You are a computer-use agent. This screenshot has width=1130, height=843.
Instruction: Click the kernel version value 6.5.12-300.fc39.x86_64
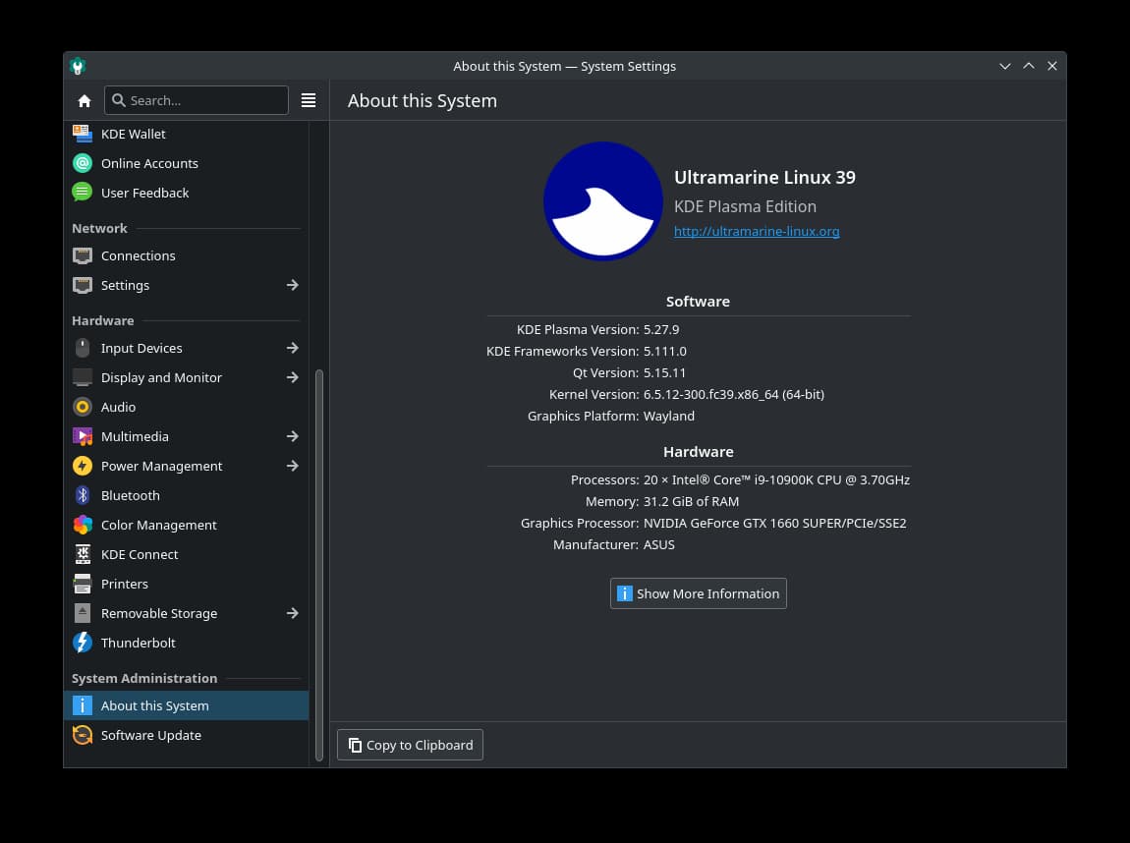click(x=734, y=394)
